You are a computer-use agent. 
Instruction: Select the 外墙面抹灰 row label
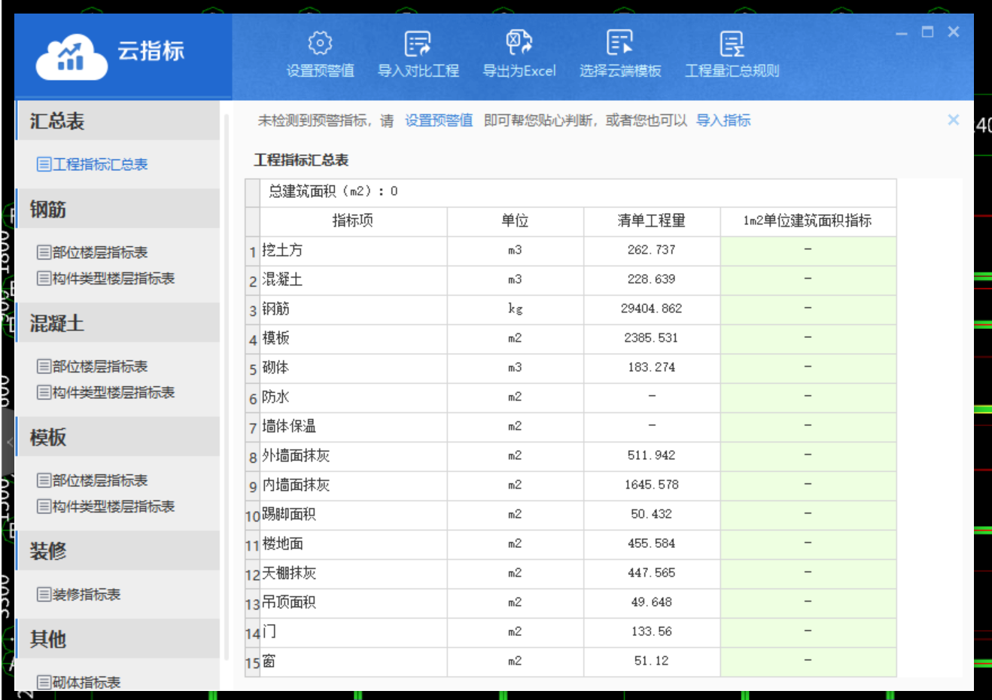click(x=296, y=455)
